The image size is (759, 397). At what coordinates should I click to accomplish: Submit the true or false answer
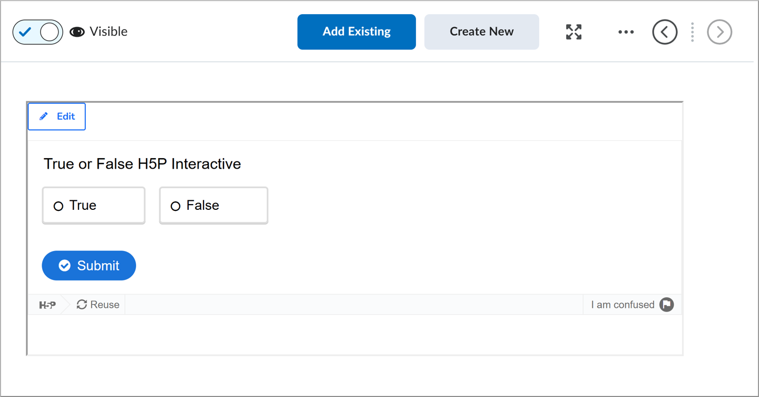tap(89, 266)
